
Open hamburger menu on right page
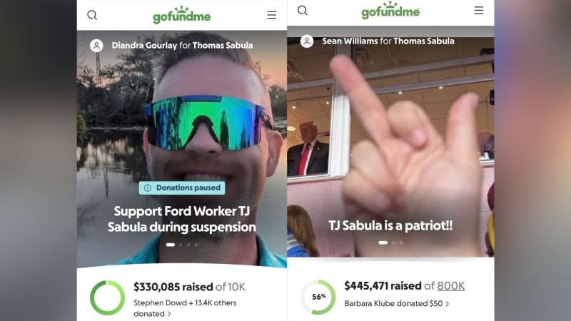[x=479, y=10]
